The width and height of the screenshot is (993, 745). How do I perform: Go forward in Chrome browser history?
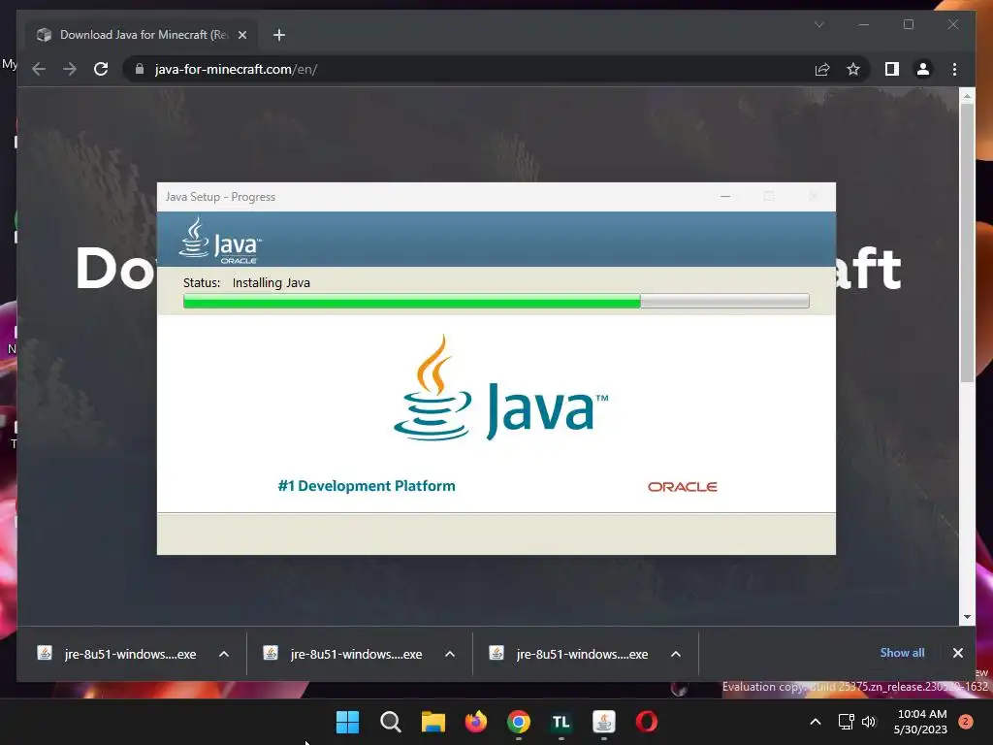70,69
